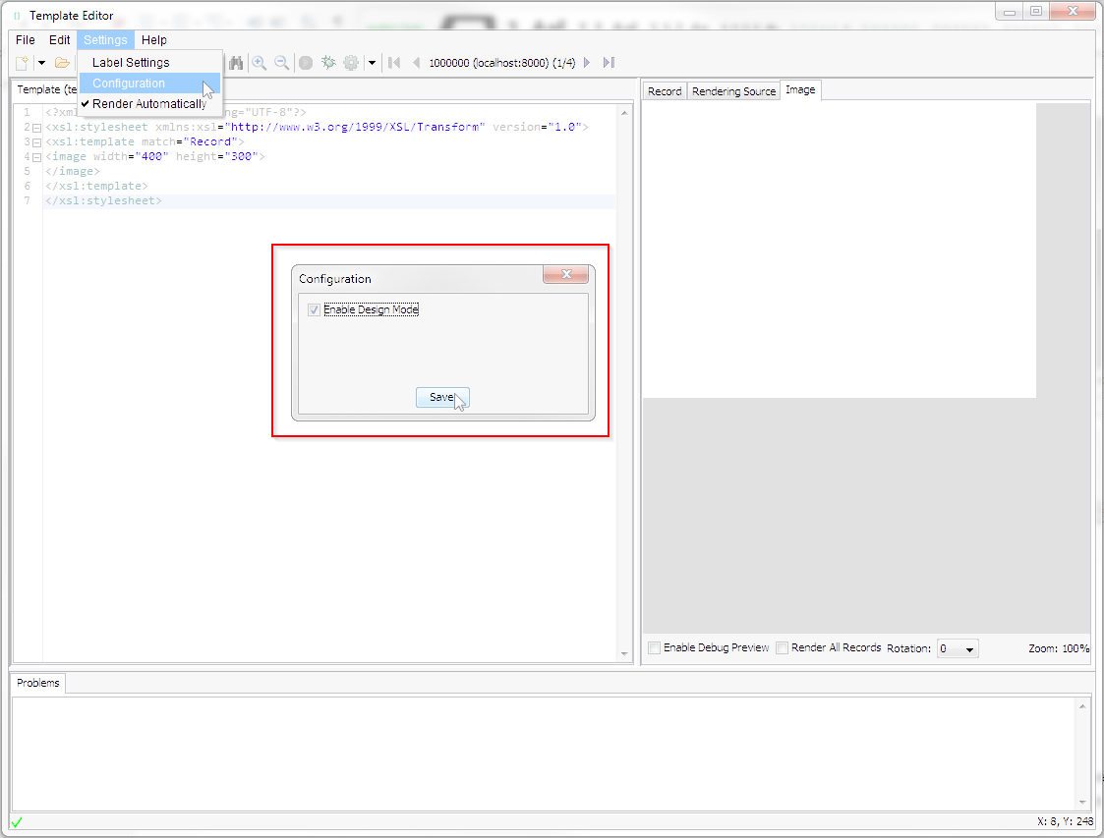This screenshot has height=838, width=1104.
Task: Click the editor scrollbar up arrow
Action: tap(624, 113)
